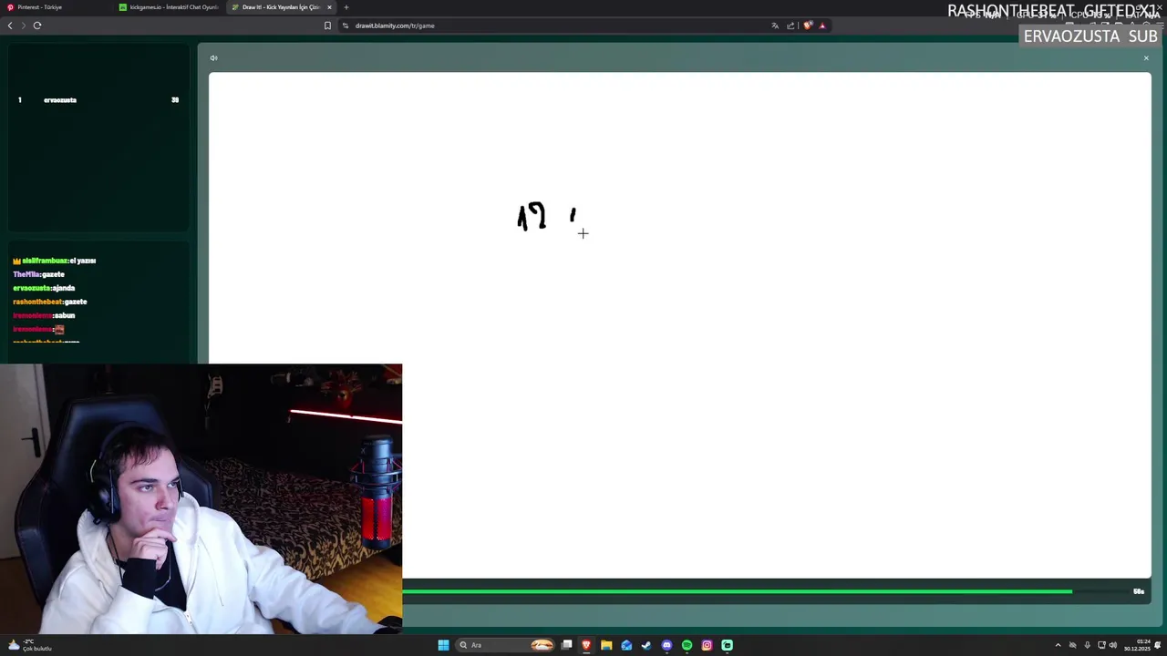Click the Brave Rewards triangle icon
1167x656 pixels.
tap(822, 26)
